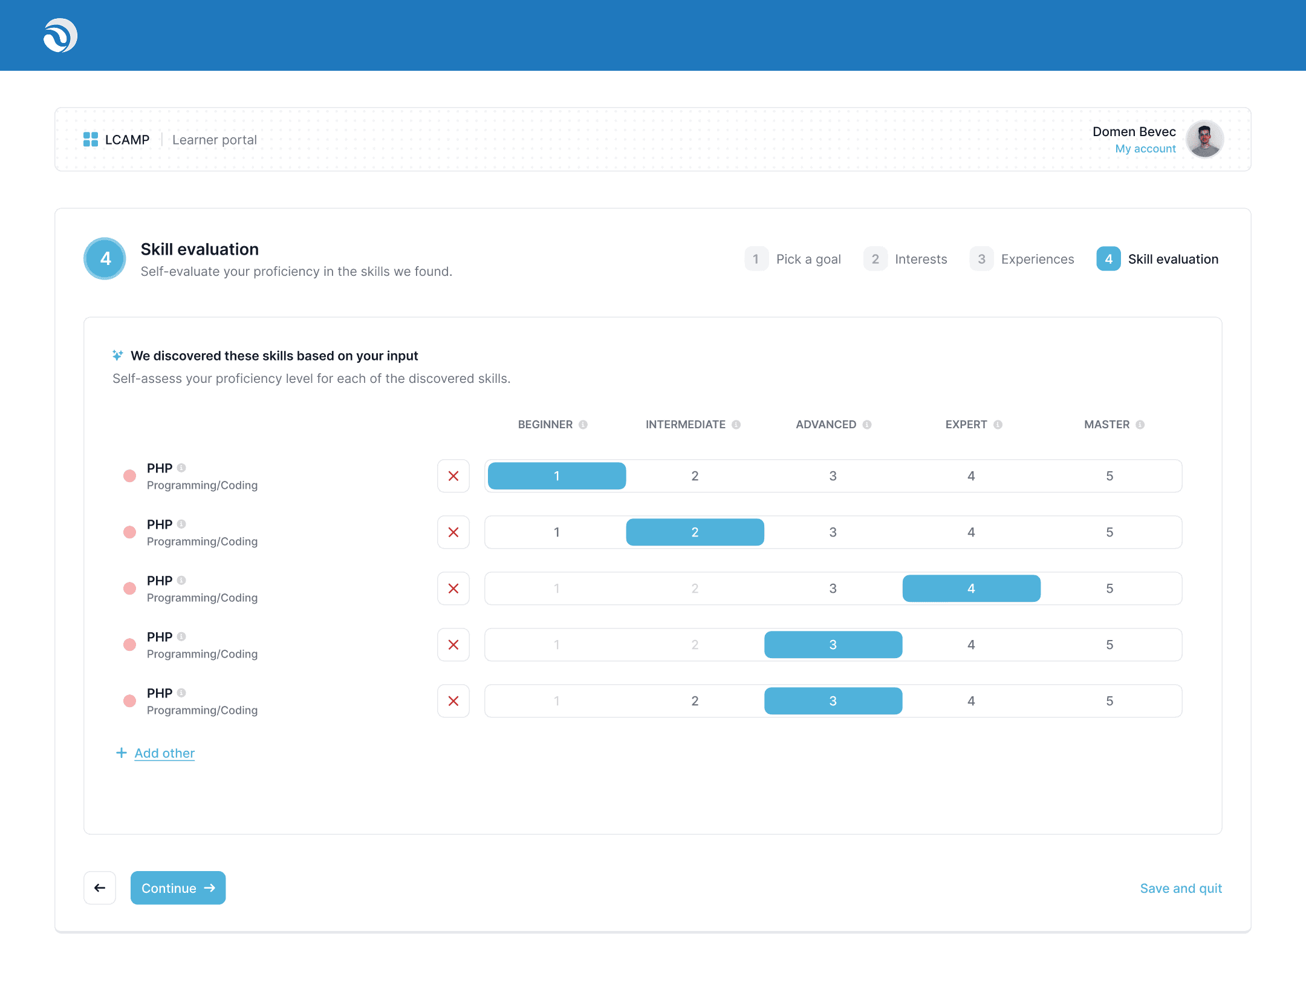Screen dimensions: 1306x986
Task: Click the Beginner info icon
Action: 583,425
